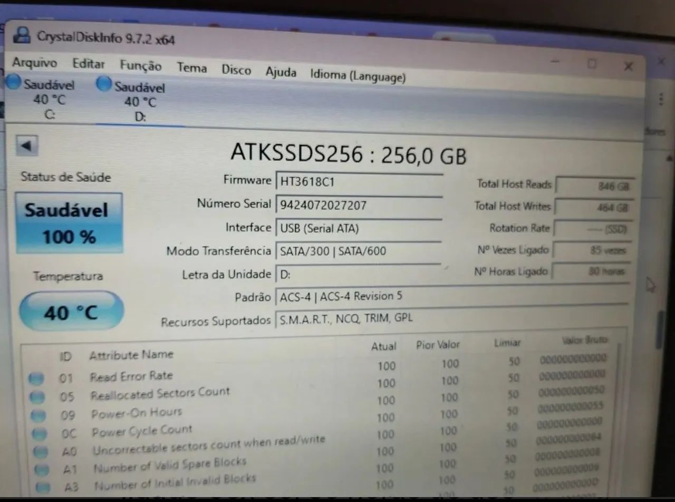This screenshot has width=675, height=502.
Task: Click the Letra da Unidade field
Action: click(358, 274)
